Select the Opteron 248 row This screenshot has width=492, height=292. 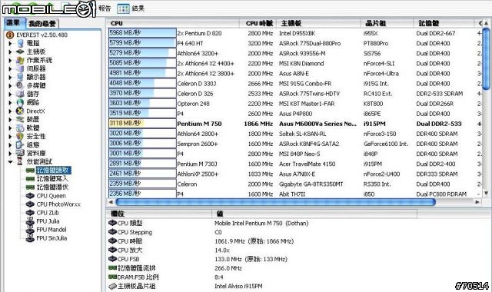tap(295, 104)
